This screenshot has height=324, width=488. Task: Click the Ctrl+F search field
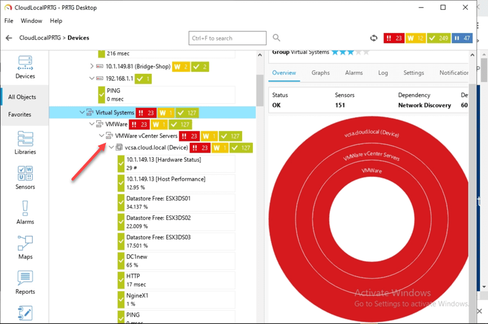tap(227, 38)
